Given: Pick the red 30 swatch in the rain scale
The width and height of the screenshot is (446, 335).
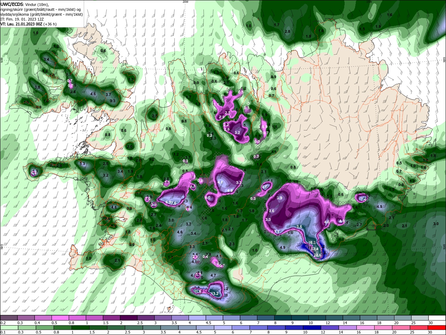Looking at the screenshot, I should pos(437,328).
